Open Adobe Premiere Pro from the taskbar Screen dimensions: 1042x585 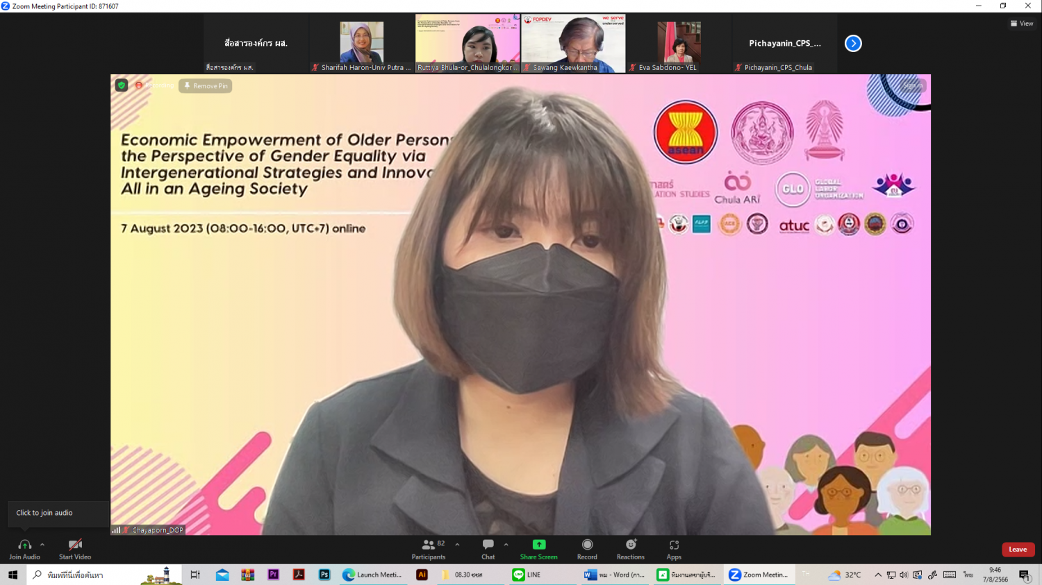coord(274,575)
